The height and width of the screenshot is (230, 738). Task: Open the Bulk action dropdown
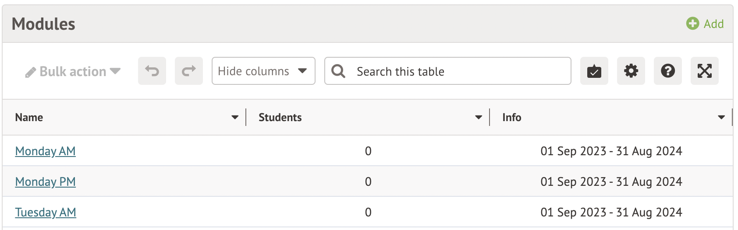point(73,71)
